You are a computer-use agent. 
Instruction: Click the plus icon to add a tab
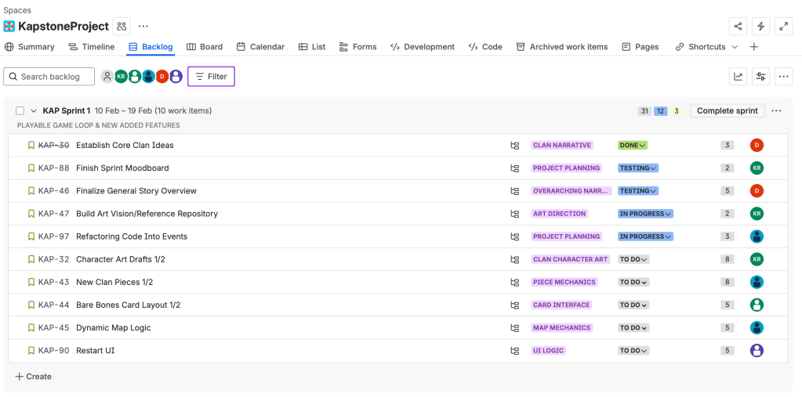point(753,47)
